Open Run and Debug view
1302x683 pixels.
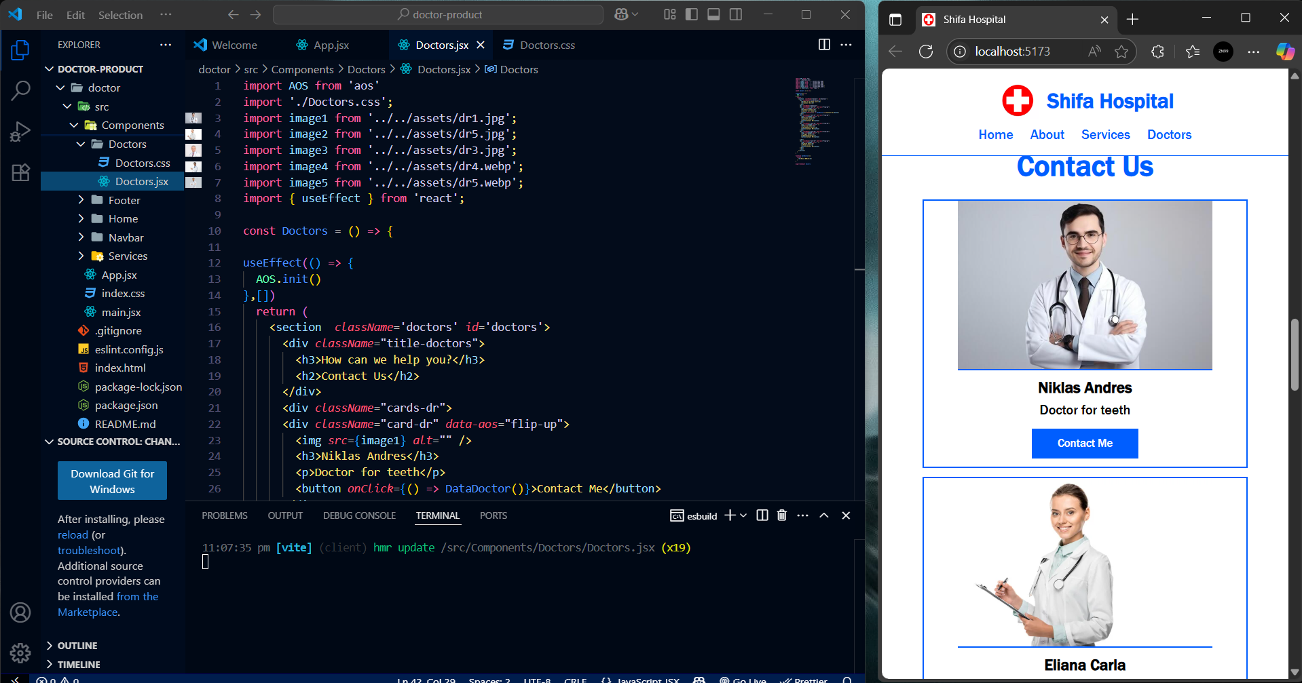pyautogui.click(x=20, y=131)
